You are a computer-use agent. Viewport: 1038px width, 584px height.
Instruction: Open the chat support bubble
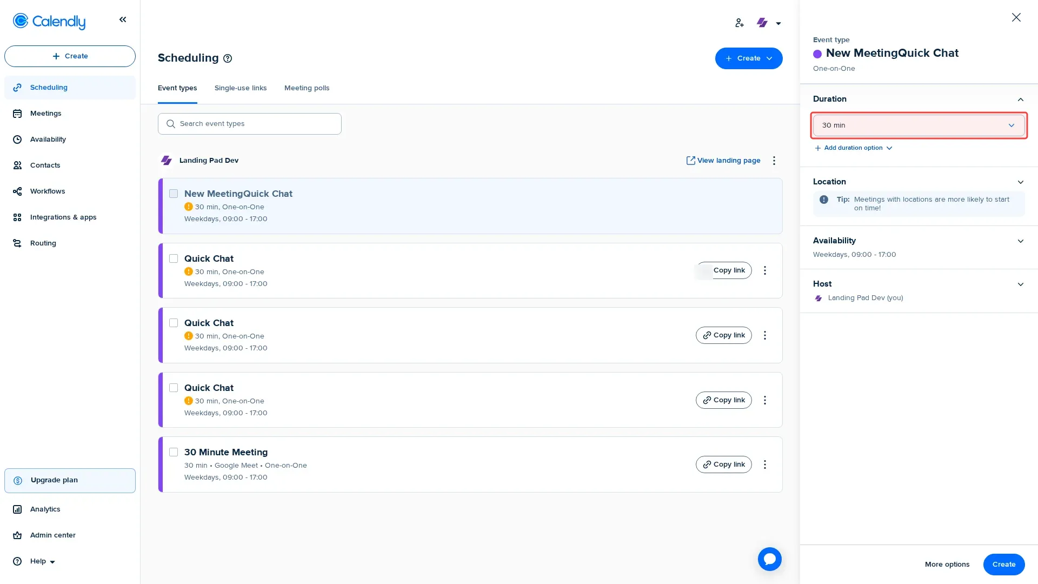pyautogui.click(x=769, y=559)
